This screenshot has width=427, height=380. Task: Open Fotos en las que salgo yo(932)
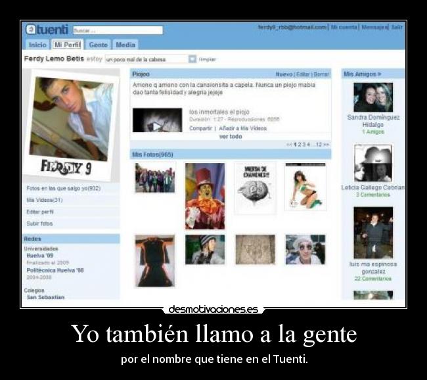pos(64,189)
